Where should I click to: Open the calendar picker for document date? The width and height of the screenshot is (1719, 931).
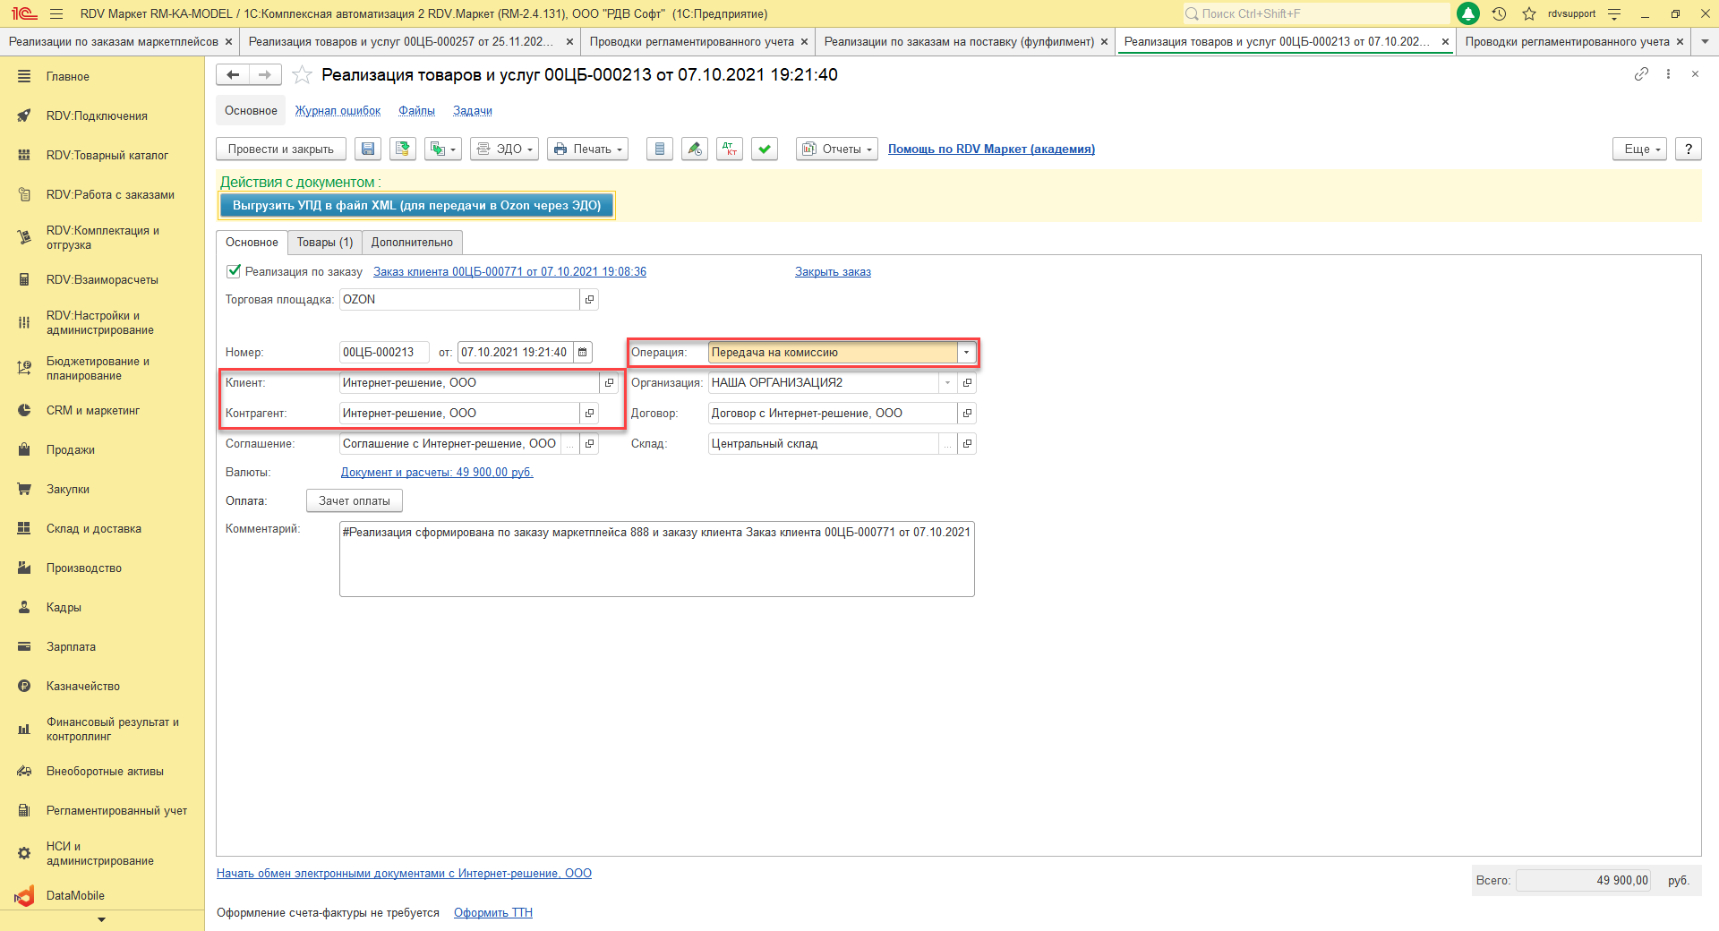click(583, 353)
